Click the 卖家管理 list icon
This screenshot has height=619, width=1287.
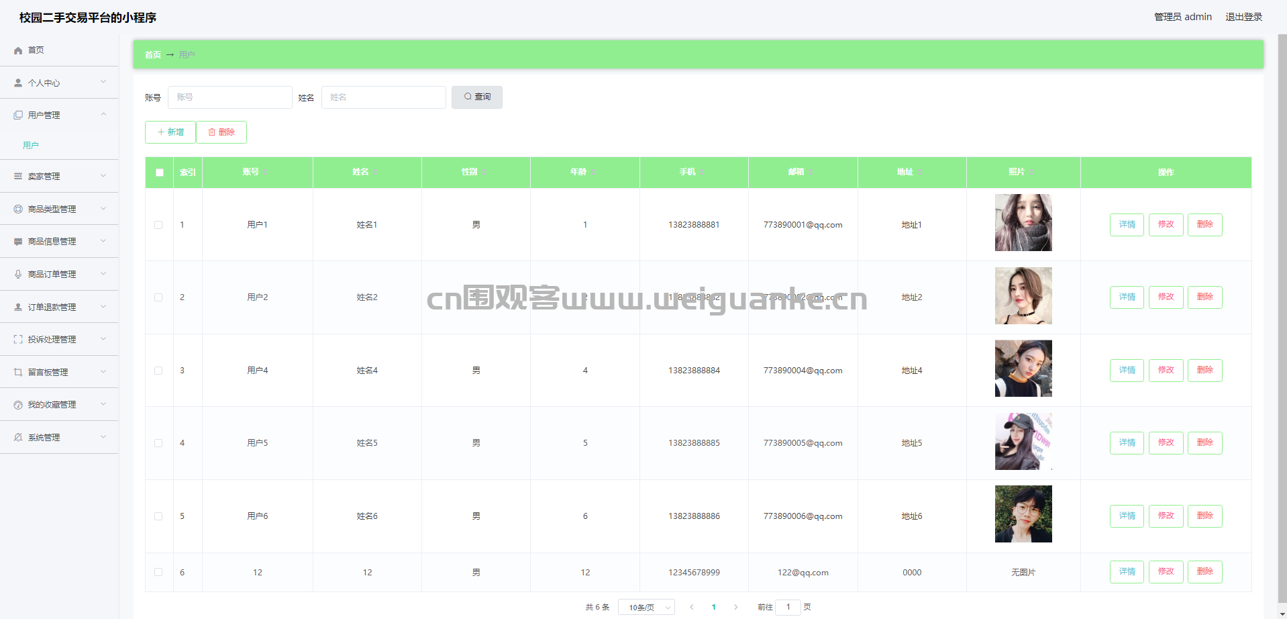click(18, 176)
